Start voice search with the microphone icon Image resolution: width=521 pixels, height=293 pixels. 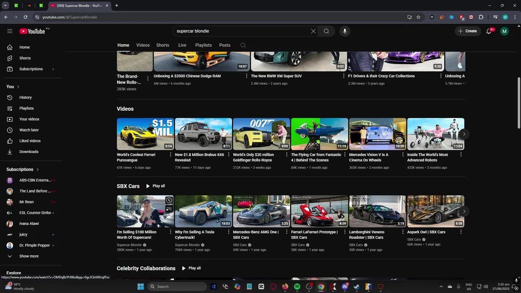[x=345, y=31]
